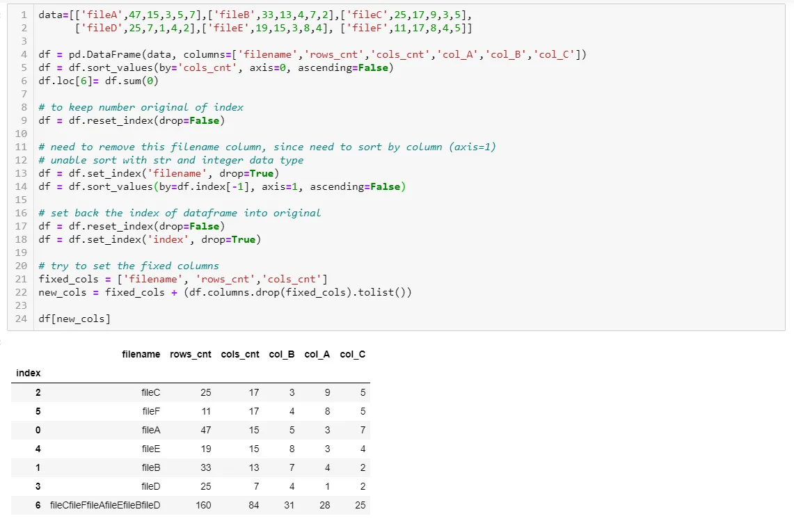Click 'new_cols' variable on code line 22

pos(63,293)
